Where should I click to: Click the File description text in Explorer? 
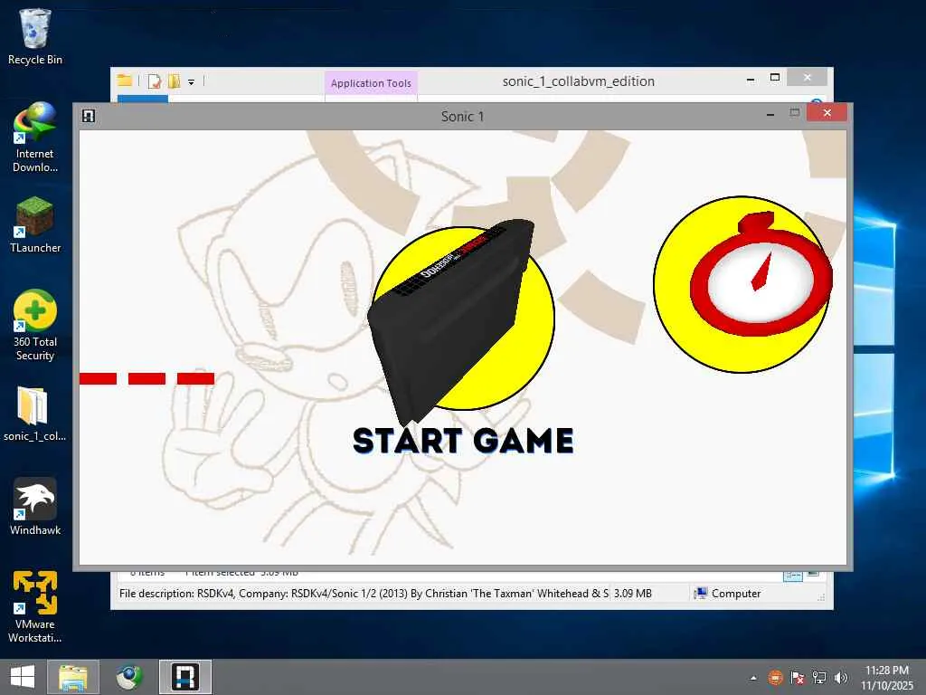click(x=364, y=594)
